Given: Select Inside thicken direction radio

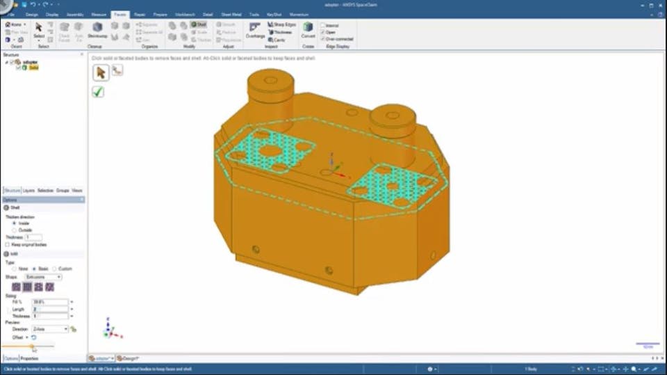Looking at the screenshot, I should [x=14, y=223].
